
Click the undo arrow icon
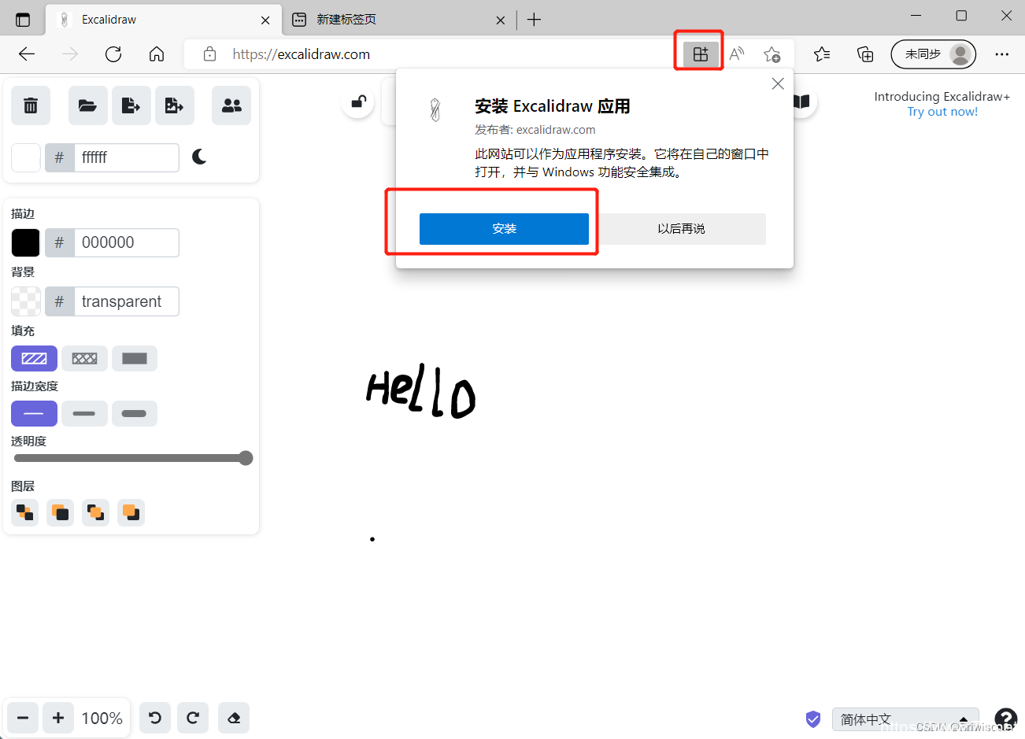click(x=155, y=718)
